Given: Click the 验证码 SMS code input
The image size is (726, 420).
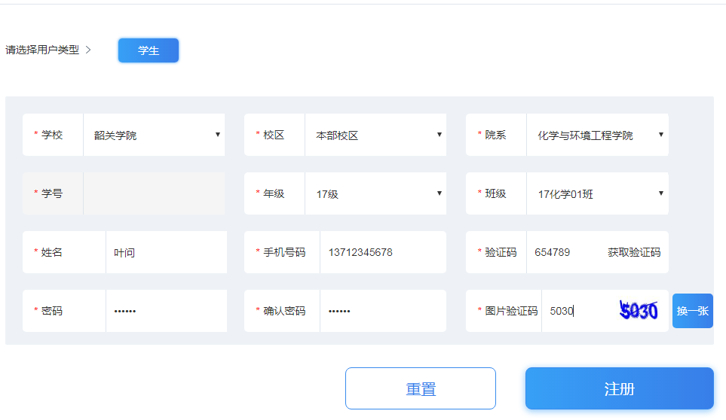Looking at the screenshot, I should click(x=564, y=253).
